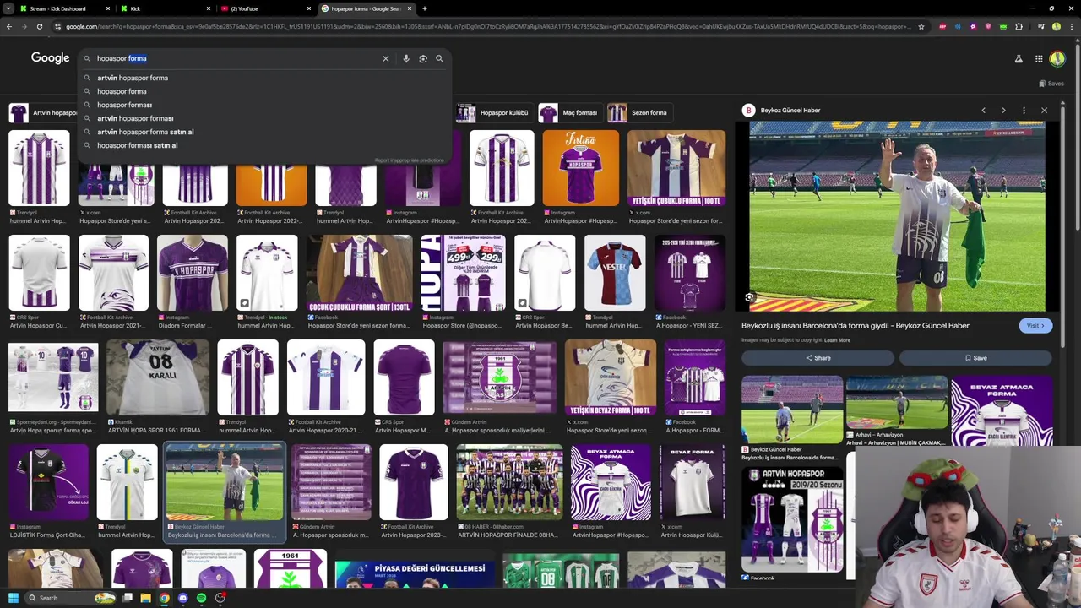1081x608 pixels.
Task: Open Piyasa Değeri Güncellemesi thumbnail
Action: pyautogui.click(x=415, y=574)
